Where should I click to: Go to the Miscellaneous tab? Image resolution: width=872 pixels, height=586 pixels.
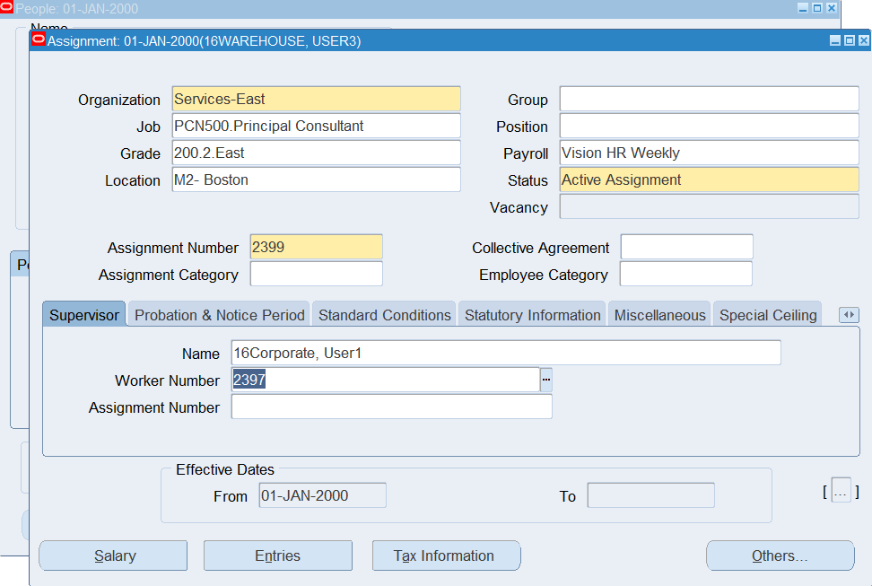[659, 315]
